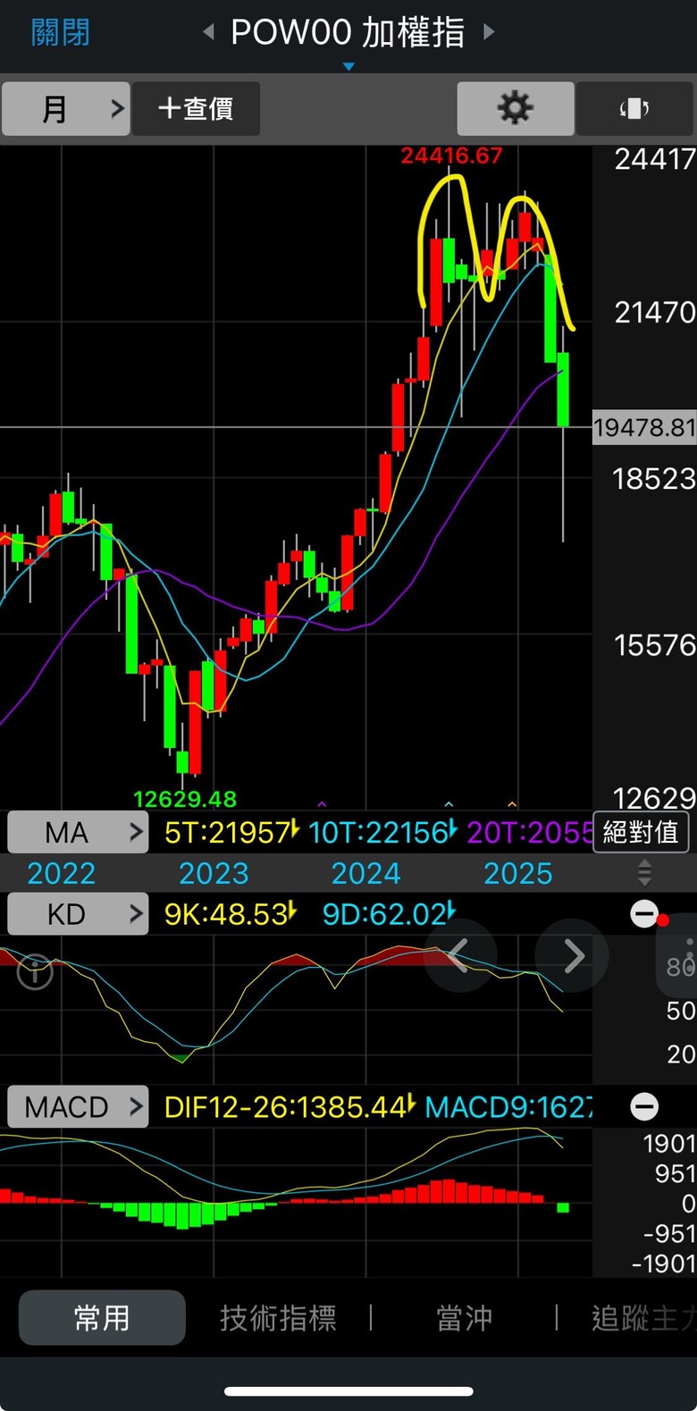This screenshot has width=697, height=1411.
Task: Tap the up-down resize handle near years
Action: pyautogui.click(x=644, y=872)
